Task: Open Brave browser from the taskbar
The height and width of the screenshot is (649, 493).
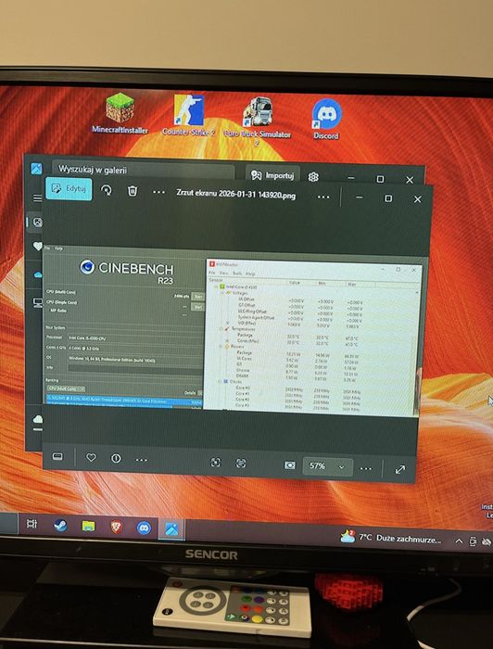Action: point(116,527)
